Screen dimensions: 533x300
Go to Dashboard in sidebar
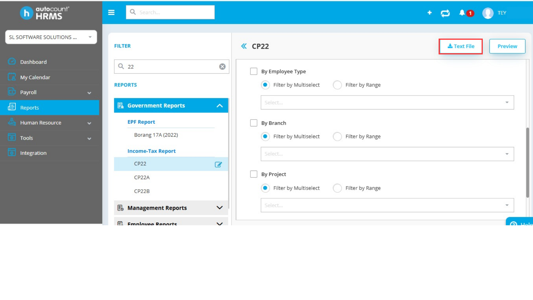[x=33, y=62]
